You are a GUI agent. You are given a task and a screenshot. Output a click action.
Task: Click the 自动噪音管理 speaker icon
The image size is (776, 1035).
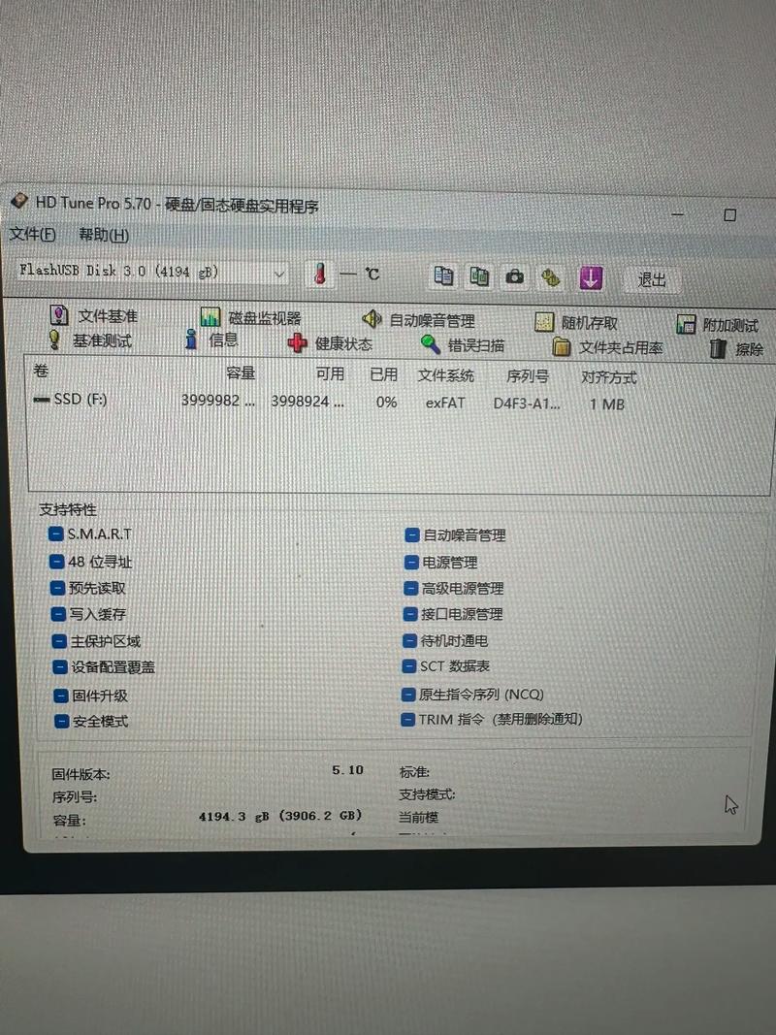pyautogui.click(x=372, y=319)
